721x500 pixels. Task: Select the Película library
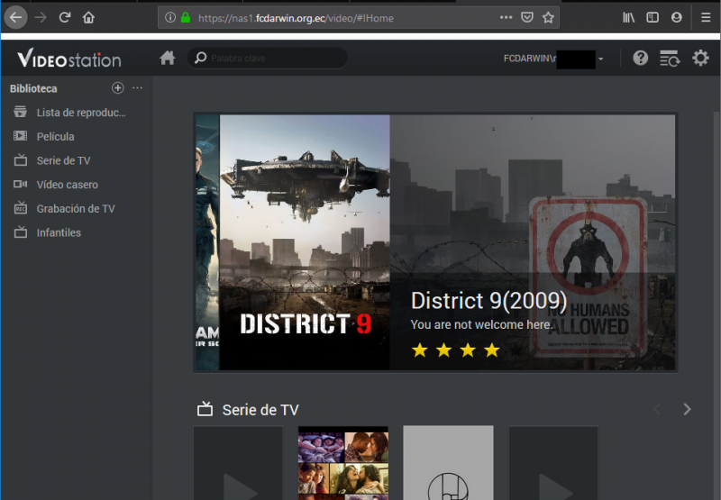[76, 136]
